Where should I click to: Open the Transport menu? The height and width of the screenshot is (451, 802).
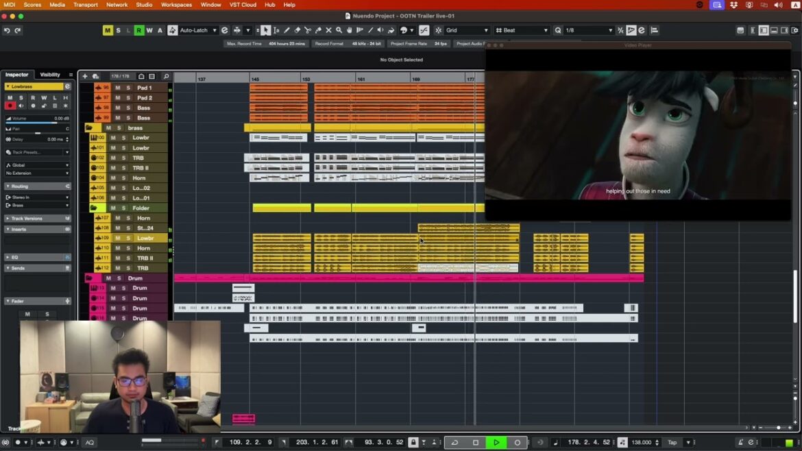(x=86, y=5)
